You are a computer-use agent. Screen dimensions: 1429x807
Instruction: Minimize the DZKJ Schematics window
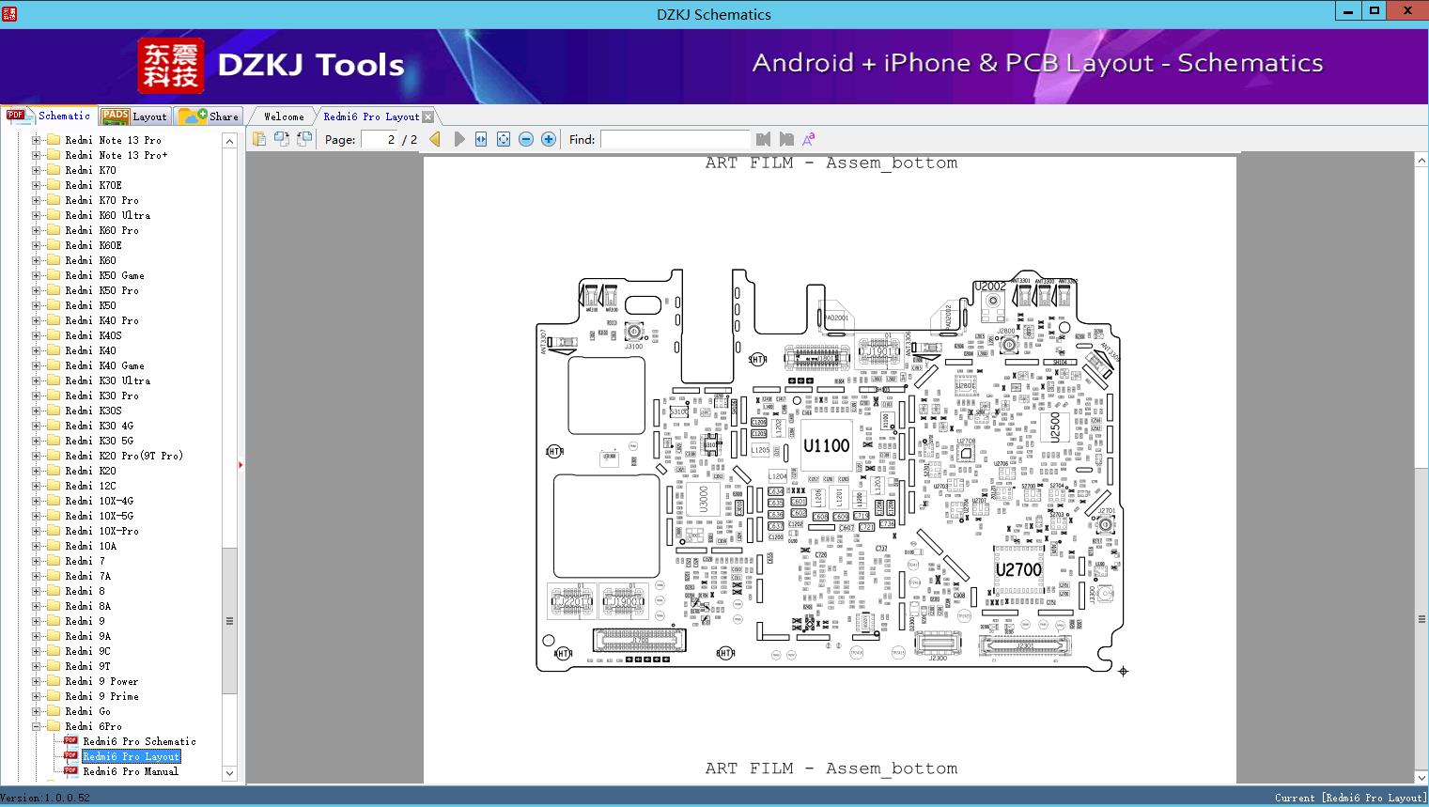coord(1348,11)
